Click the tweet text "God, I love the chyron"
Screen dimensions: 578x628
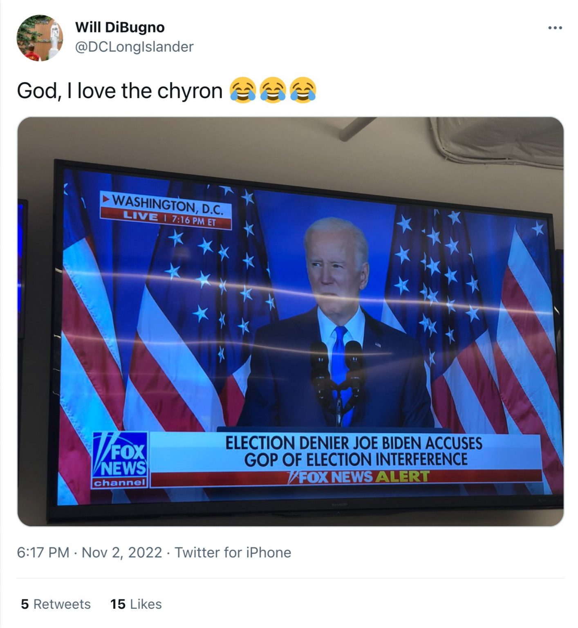tap(119, 90)
